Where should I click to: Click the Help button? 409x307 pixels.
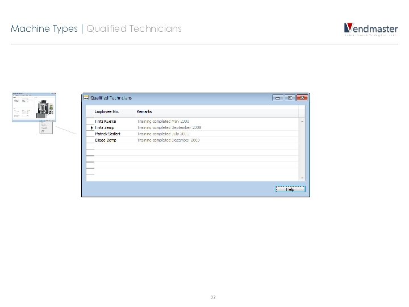click(x=290, y=189)
